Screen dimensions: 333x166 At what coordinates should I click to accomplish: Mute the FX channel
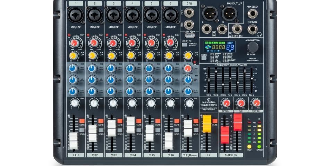click(x=214, y=121)
